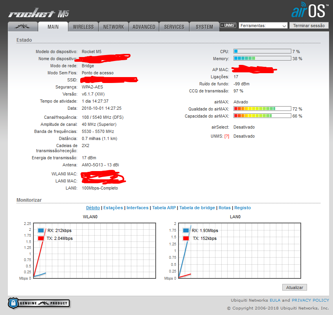Click the red TX swatch in WLAN0 graph

coord(41,238)
